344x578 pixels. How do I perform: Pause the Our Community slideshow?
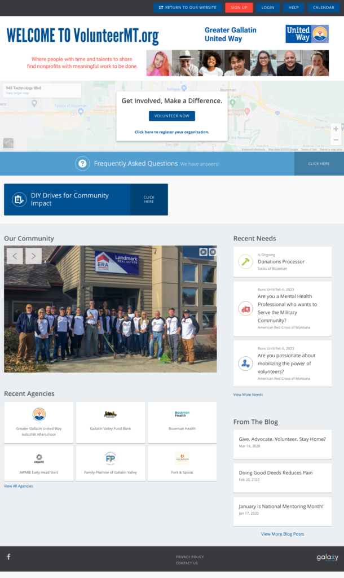213,252
